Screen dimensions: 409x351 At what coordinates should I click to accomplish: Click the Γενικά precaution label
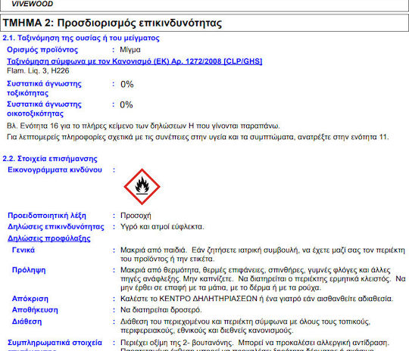point(23,250)
